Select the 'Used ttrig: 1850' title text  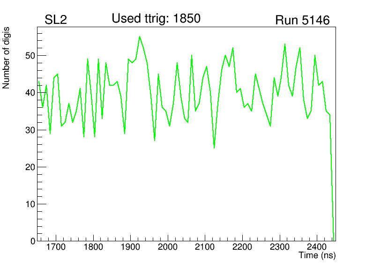156,19
